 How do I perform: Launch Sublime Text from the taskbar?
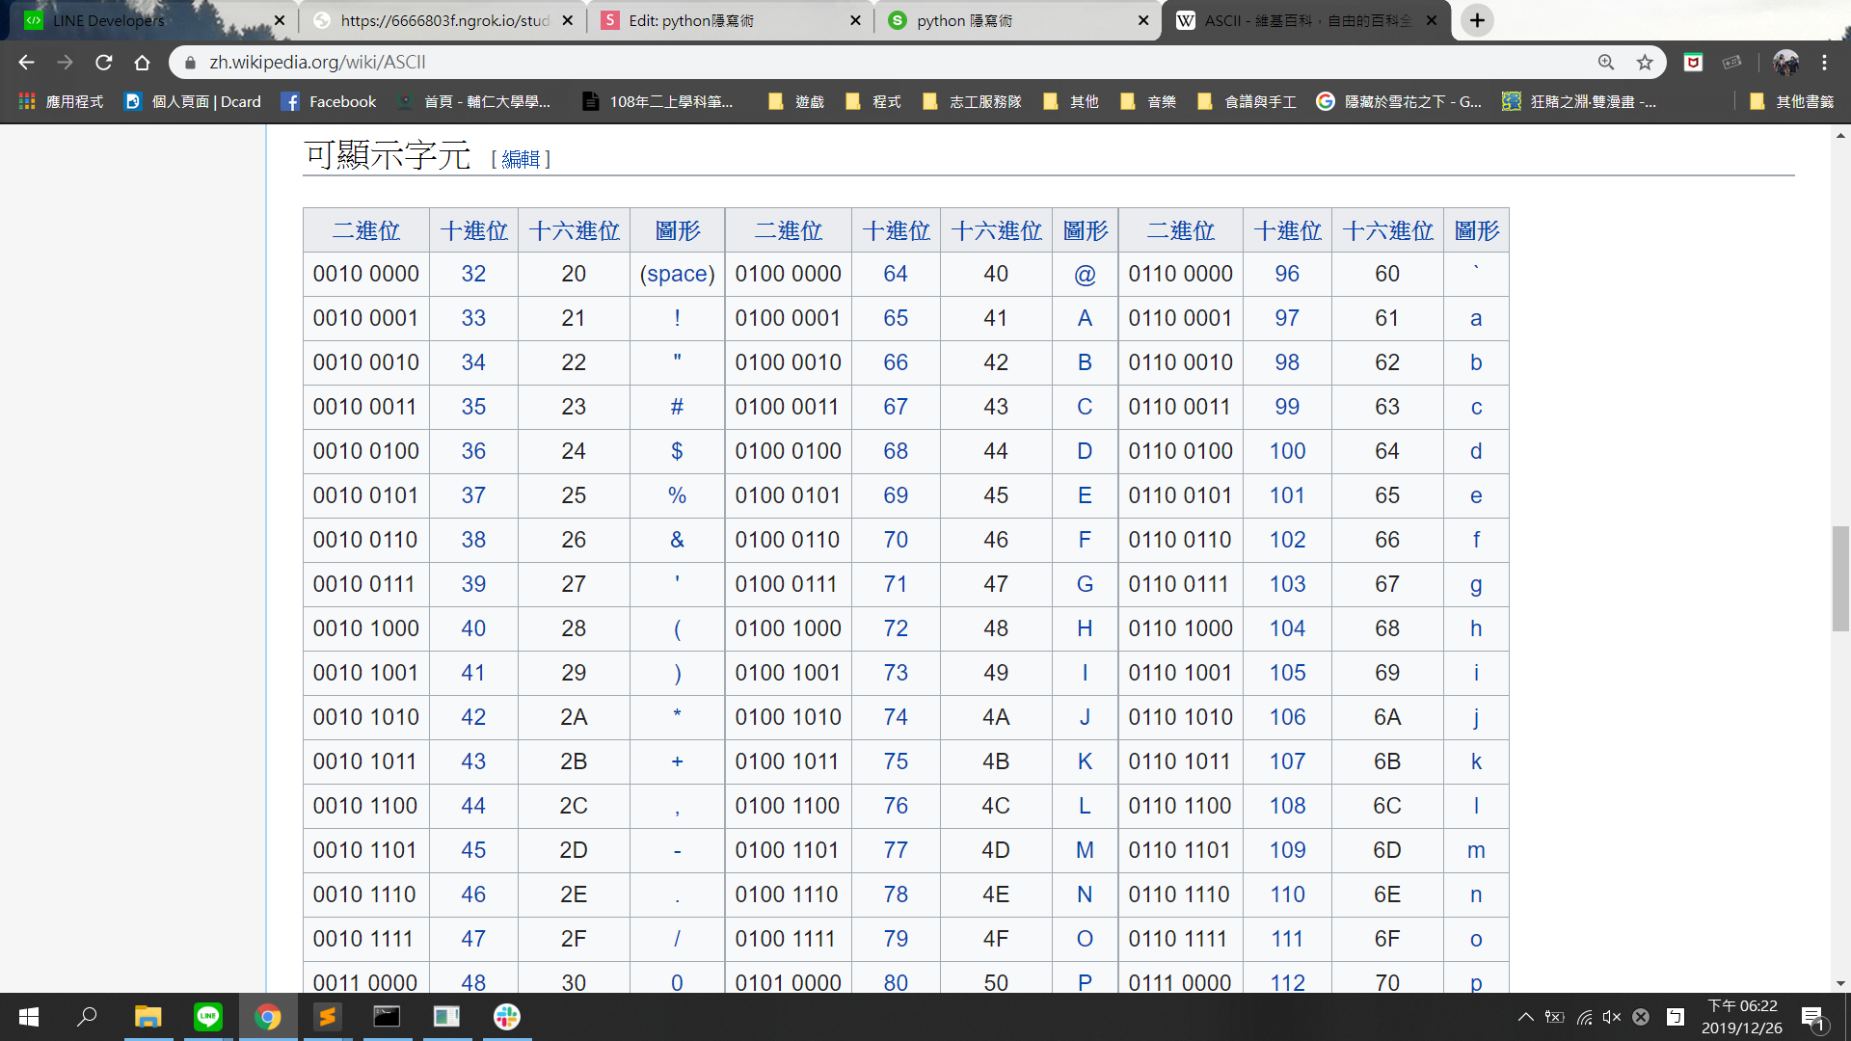pos(328,1017)
